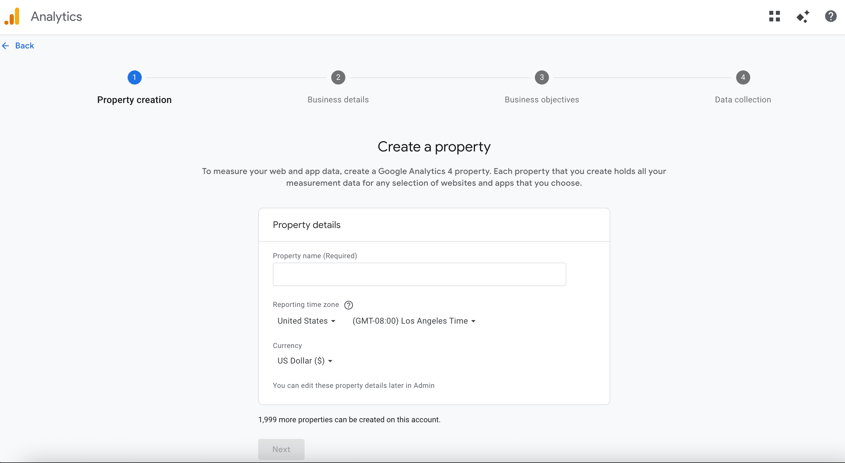845x463 pixels.
Task: Select the Business details step label
Action: tap(338, 100)
